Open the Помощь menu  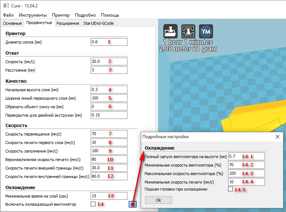click(110, 15)
